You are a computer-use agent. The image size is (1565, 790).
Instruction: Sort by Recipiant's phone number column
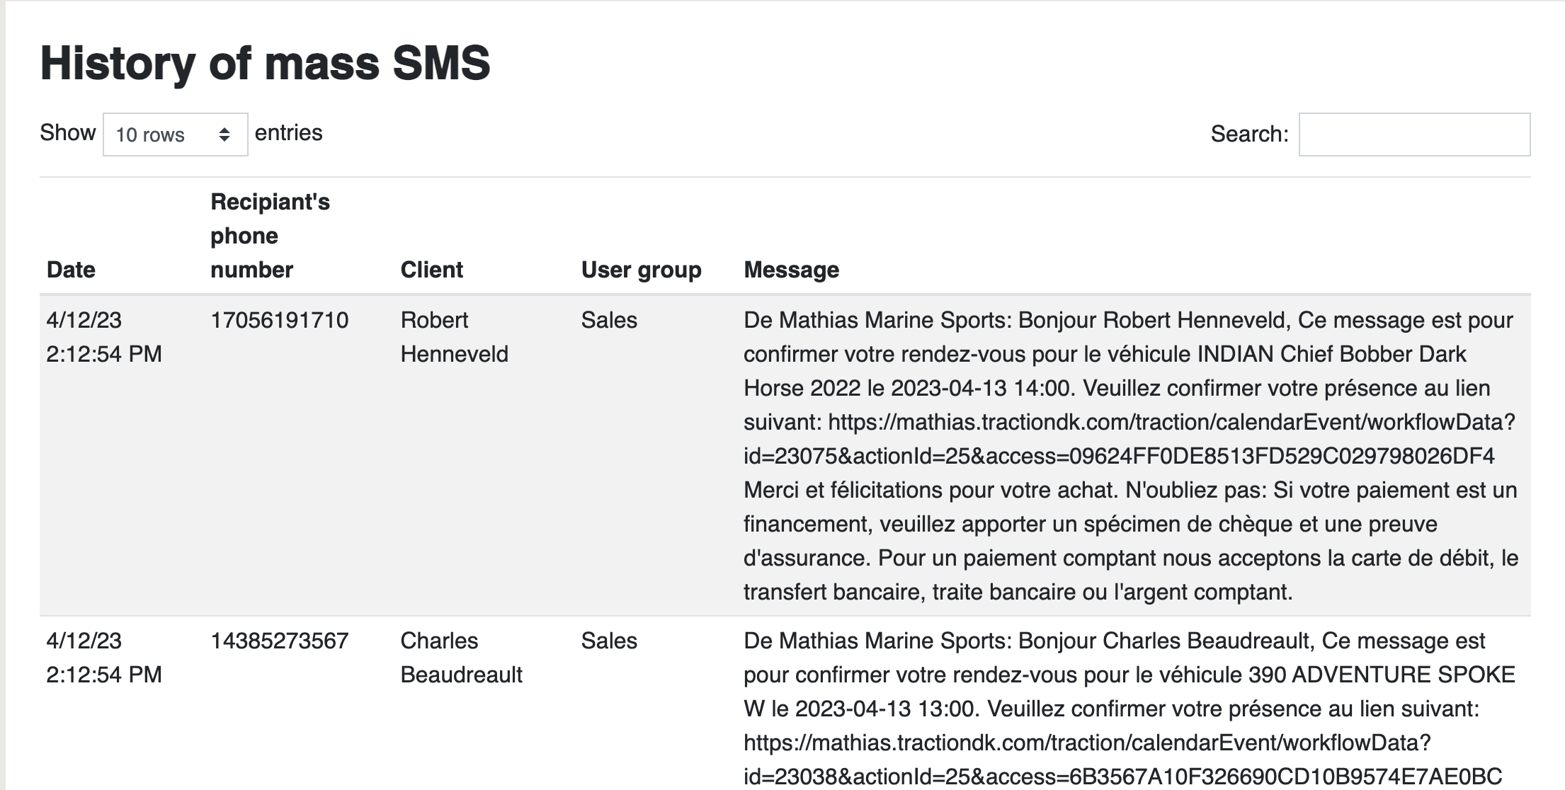point(270,236)
